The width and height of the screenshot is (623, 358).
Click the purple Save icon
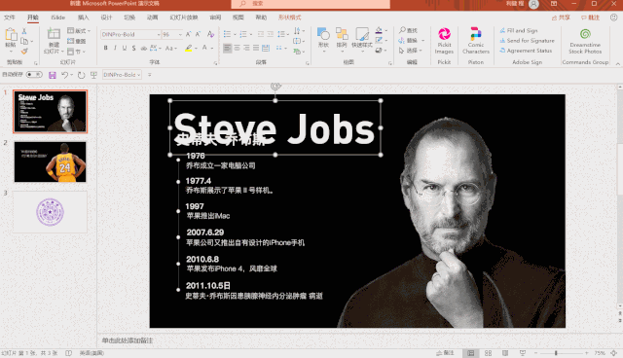click(52, 75)
